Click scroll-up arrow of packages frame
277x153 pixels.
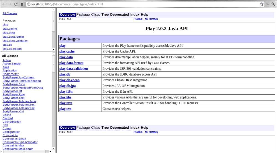pos(54,10)
